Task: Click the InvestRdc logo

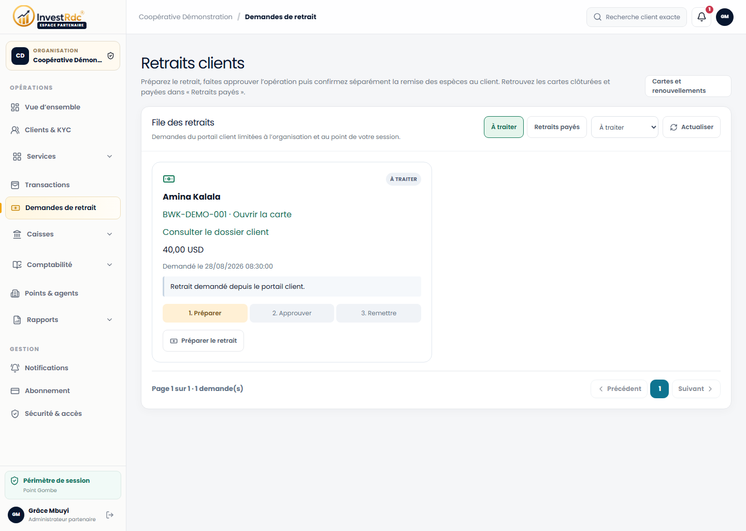Action: coord(49,17)
